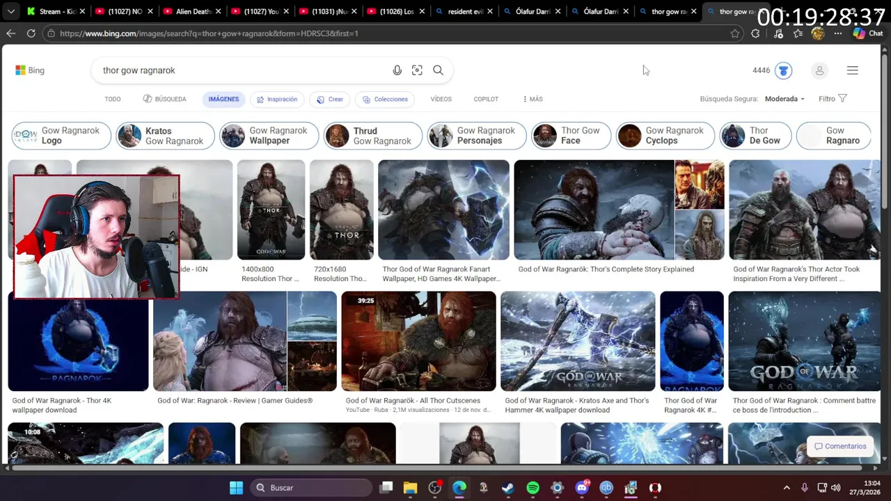Switch to the VÍDEOS tab

(441, 99)
